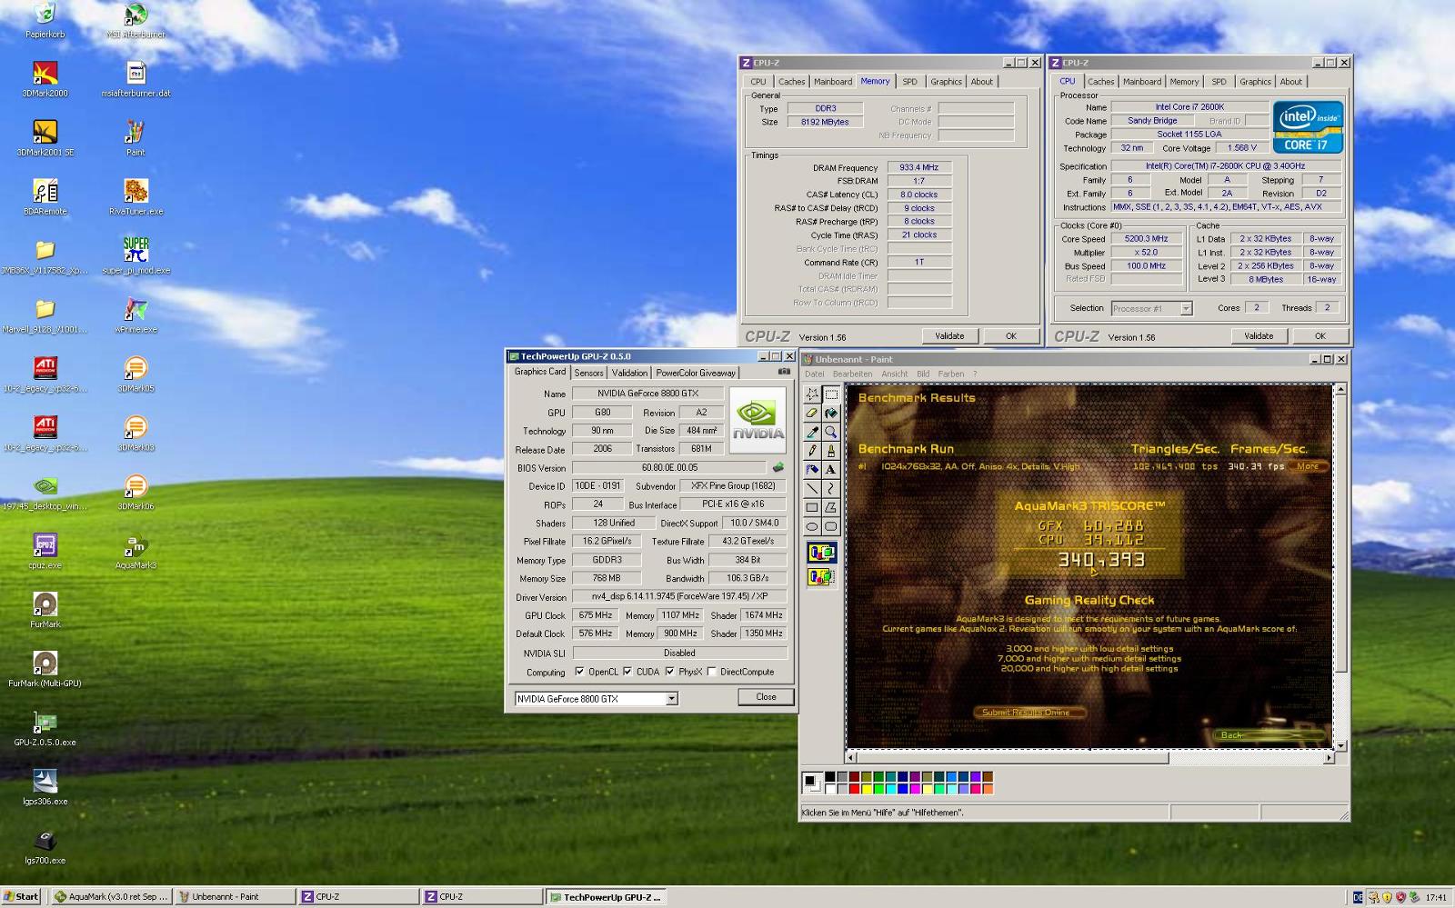Open the Datei menu in Paint
The width and height of the screenshot is (1455, 908).
point(814,374)
